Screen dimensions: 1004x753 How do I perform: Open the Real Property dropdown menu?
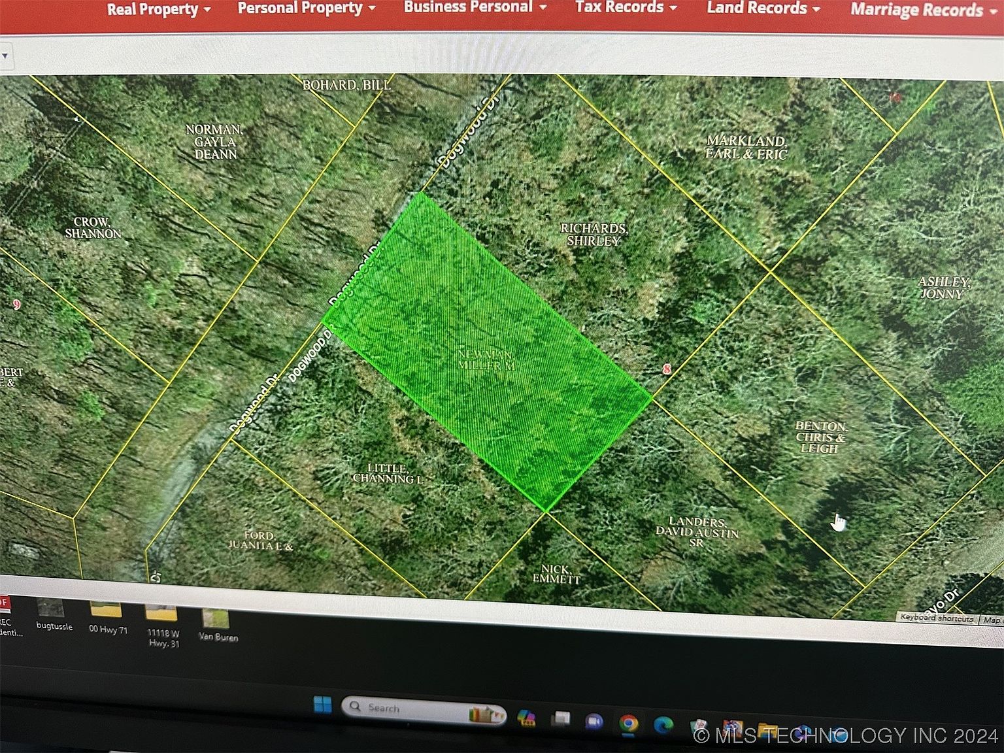pos(158,10)
